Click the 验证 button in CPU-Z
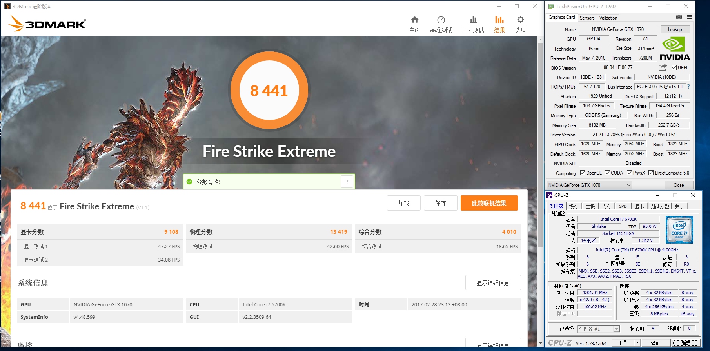This screenshot has height=351, width=710. [656, 343]
